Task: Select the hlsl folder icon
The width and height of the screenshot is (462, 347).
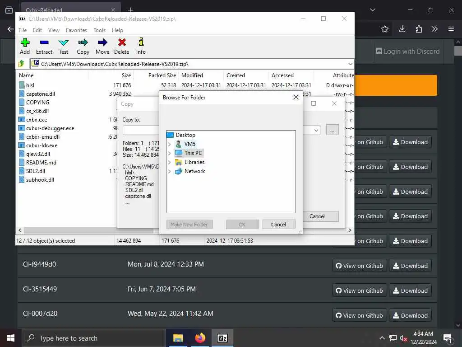Action: 22,85
